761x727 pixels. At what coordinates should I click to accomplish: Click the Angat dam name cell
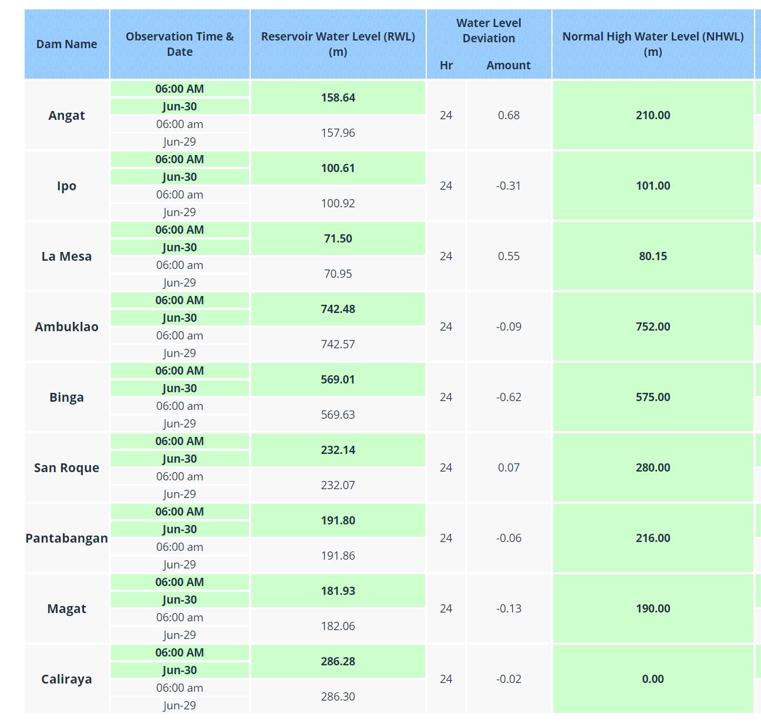click(66, 115)
